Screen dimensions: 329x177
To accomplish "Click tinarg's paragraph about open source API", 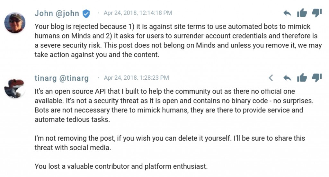I will [173, 105].
